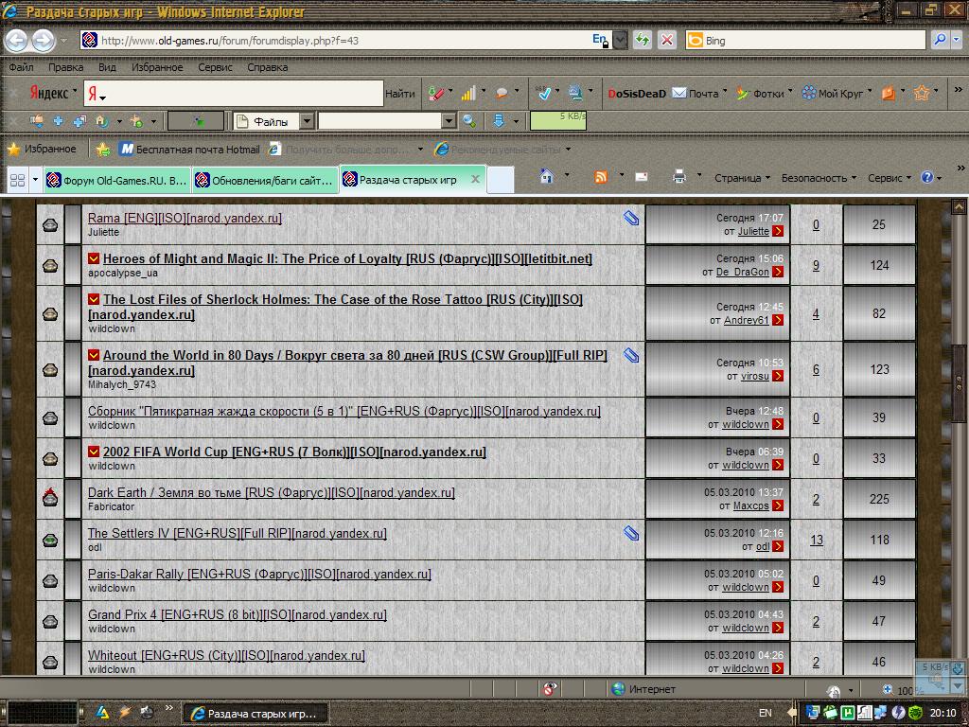This screenshot has width=969, height=727.
Task: Open the Избранное favorites button
Action: [42, 149]
